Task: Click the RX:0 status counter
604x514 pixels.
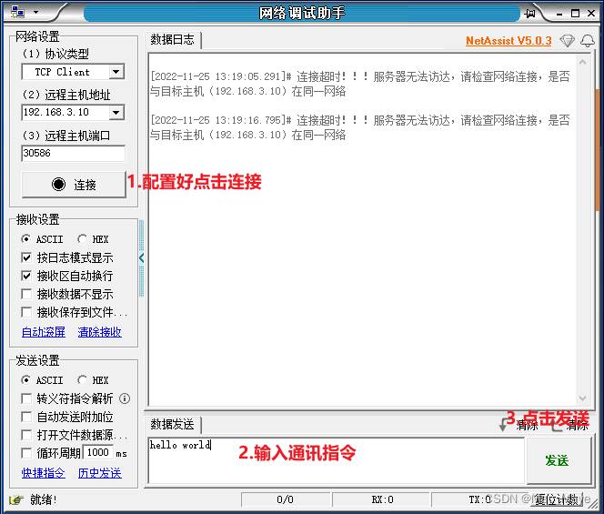Action: [382, 500]
